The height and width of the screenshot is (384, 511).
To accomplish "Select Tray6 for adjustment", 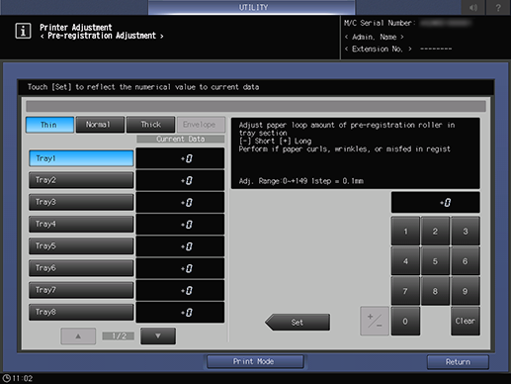I will [81, 268].
